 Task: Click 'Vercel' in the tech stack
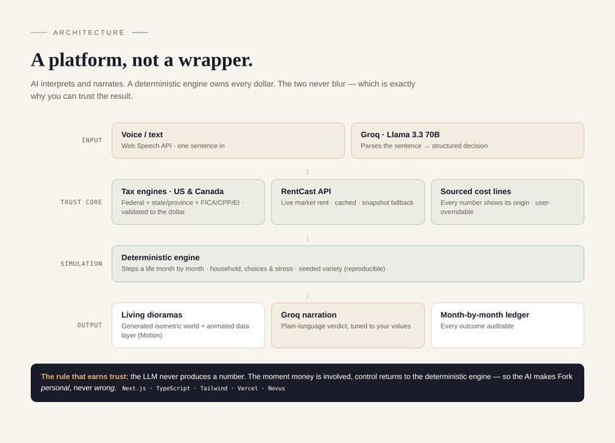(x=248, y=389)
